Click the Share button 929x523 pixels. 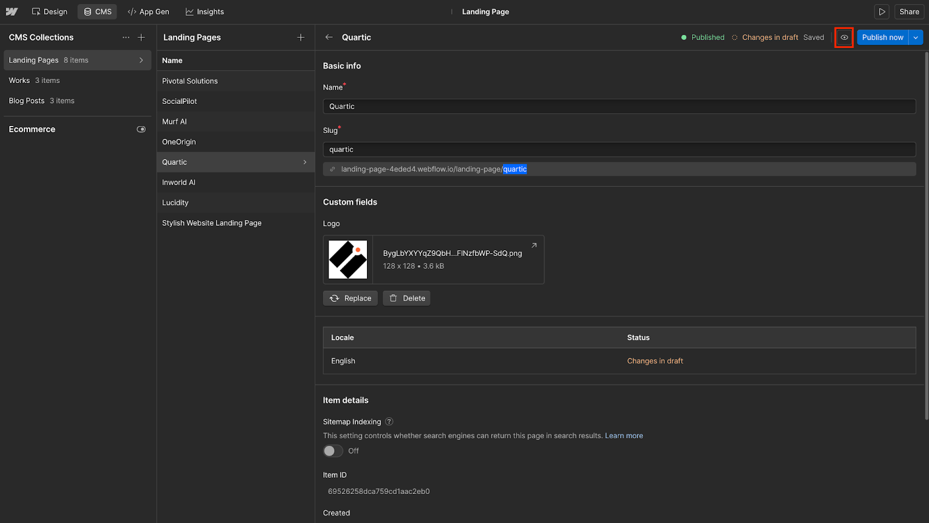[x=909, y=12]
